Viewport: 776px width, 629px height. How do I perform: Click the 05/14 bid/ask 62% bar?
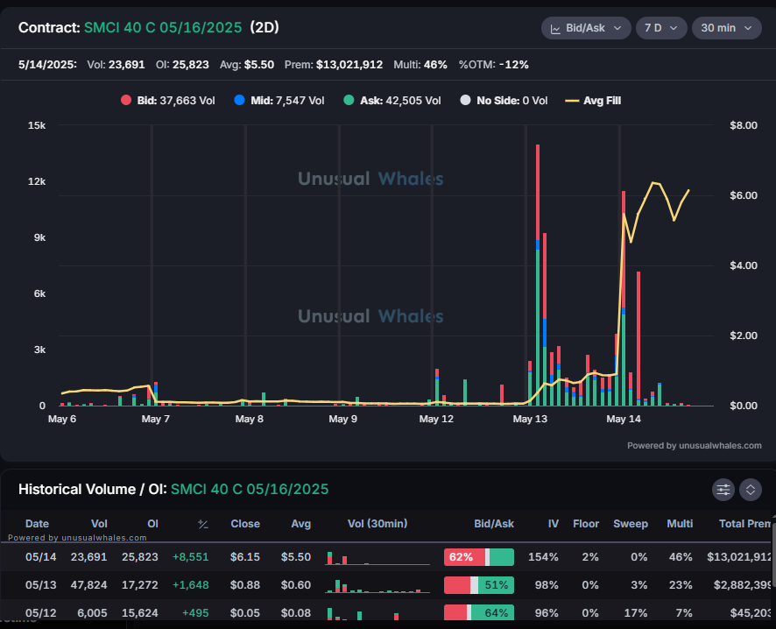(x=479, y=557)
